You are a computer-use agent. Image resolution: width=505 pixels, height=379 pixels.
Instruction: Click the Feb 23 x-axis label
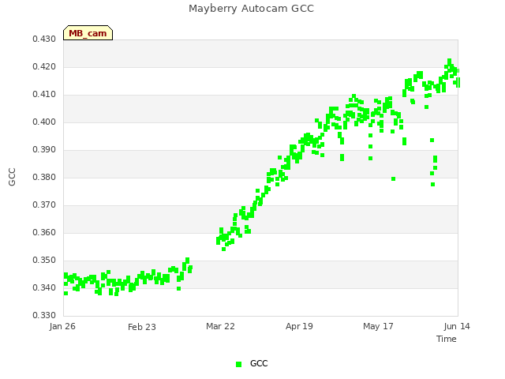tap(142, 327)
